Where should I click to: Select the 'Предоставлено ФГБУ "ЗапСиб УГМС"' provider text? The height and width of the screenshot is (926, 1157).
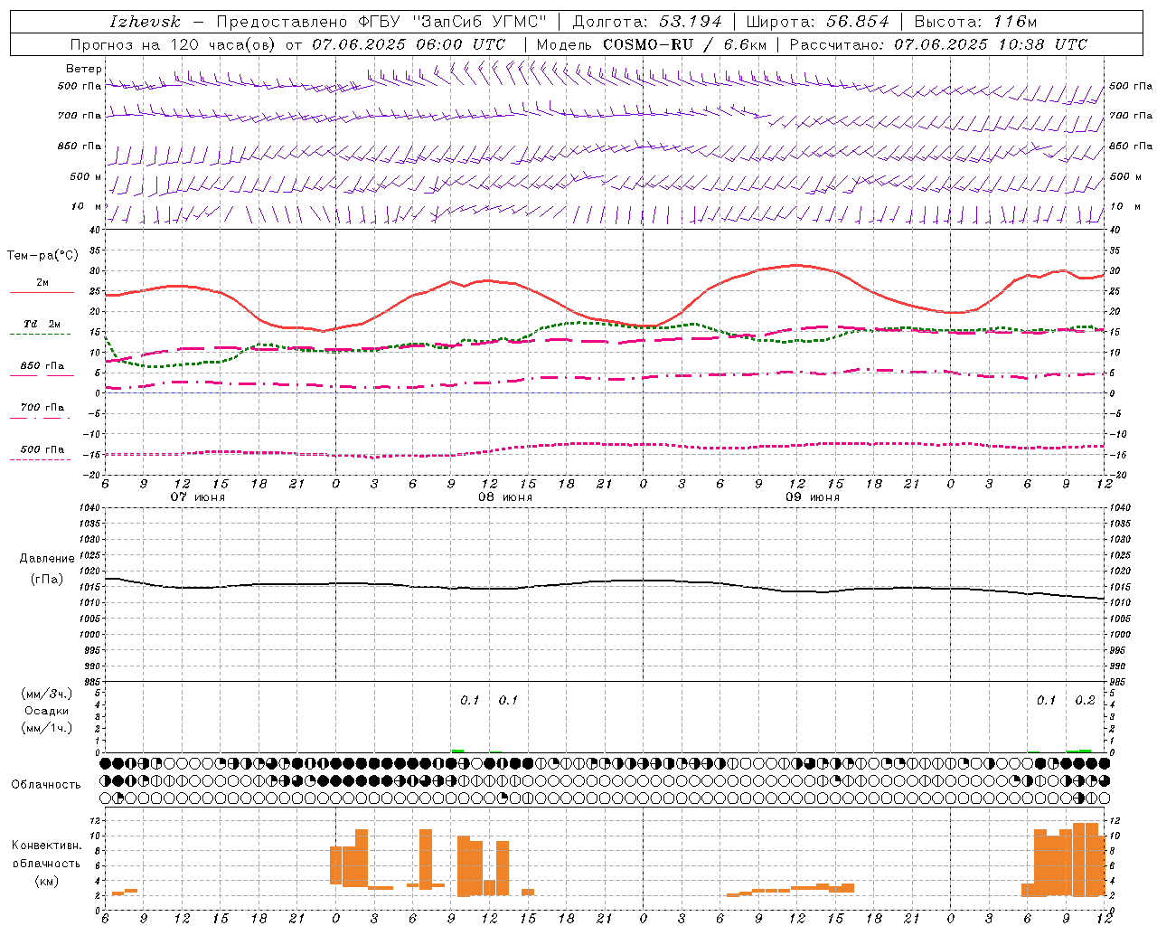tap(381, 22)
